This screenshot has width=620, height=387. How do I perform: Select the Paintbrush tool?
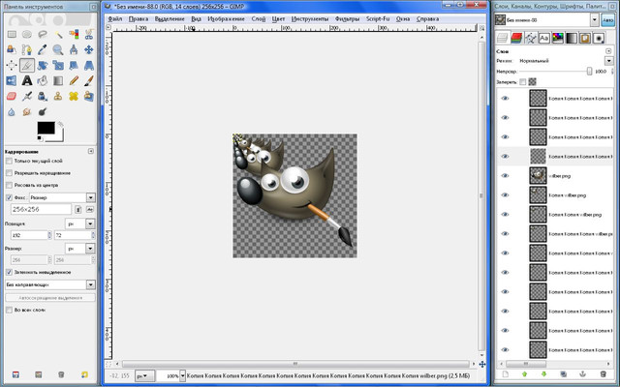tap(89, 80)
